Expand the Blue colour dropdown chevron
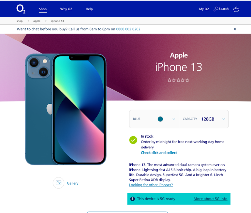The width and height of the screenshot is (251, 213). click(174, 119)
